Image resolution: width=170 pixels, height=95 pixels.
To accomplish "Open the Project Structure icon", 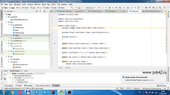I will click(x=146, y=8).
